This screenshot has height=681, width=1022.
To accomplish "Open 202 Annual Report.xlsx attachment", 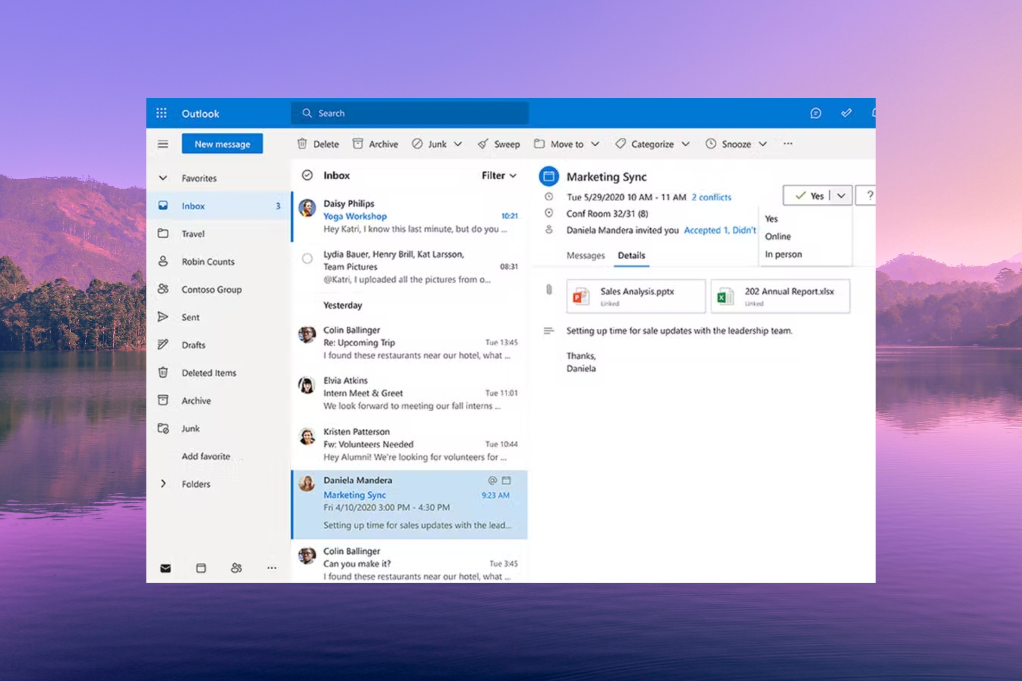I will (780, 296).
